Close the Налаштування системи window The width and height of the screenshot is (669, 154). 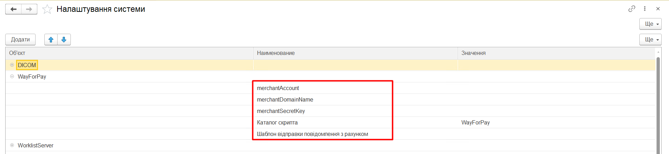tap(658, 9)
